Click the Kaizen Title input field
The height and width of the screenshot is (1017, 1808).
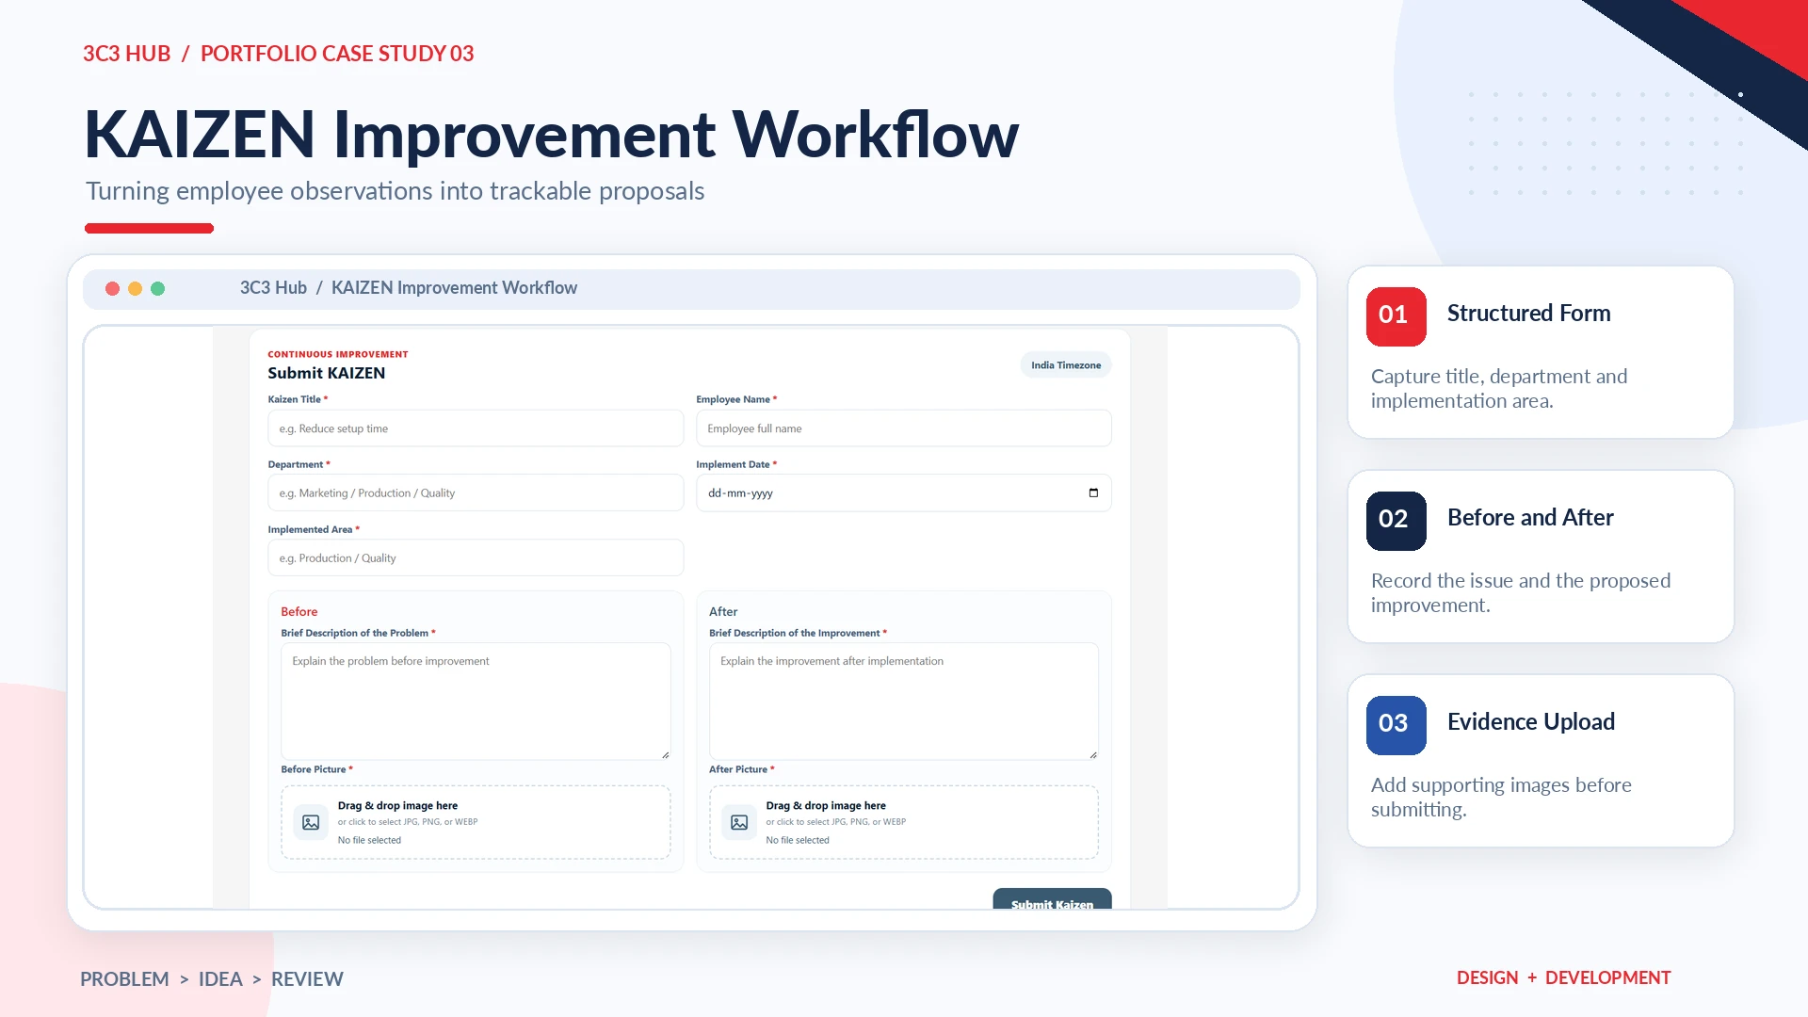click(x=476, y=428)
